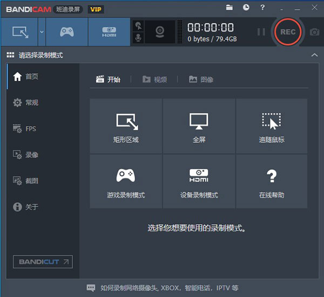The height and width of the screenshot is (297, 324).
Task: Click the 0 bytes / 79.4GB storage text
Action: pos(212,39)
